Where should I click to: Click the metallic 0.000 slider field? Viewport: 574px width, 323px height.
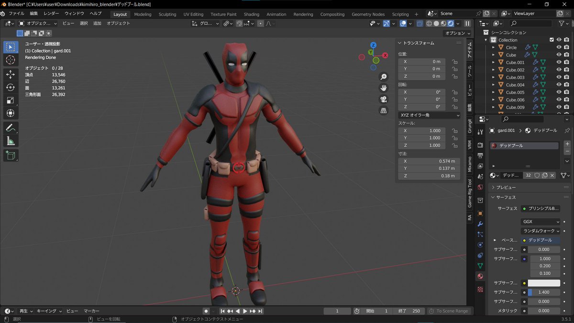[x=544, y=311]
